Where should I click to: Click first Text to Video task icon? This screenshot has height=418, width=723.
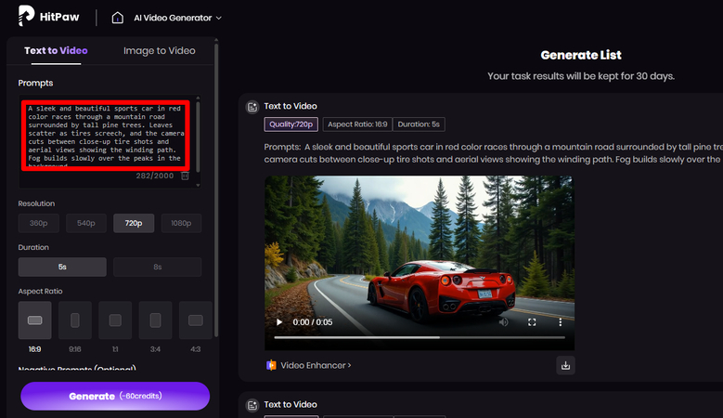click(252, 107)
